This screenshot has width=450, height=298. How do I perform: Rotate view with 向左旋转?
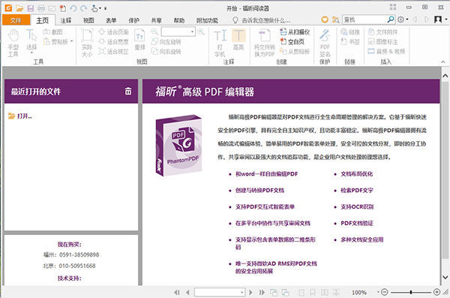[166, 42]
